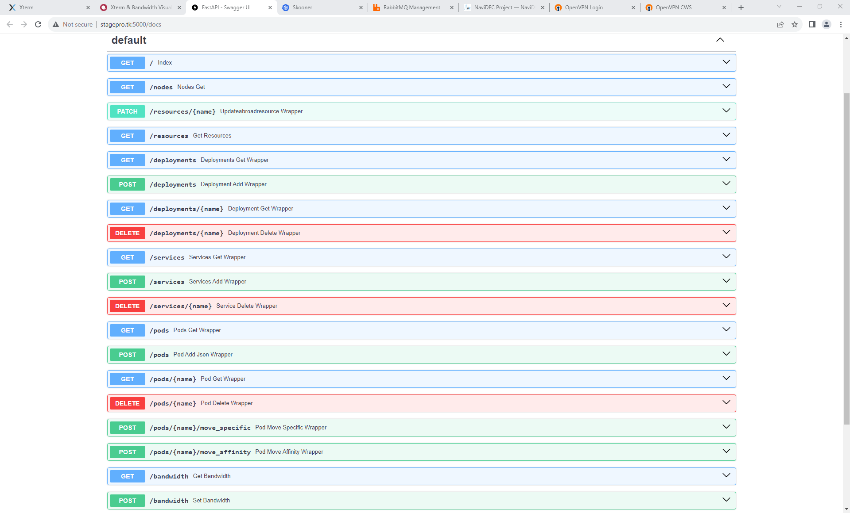The height and width of the screenshot is (513, 850).
Task: Click the Not secure warning icon
Action: [56, 24]
